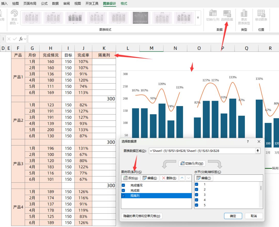The height and width of the screenshot is (227, 279).
Task: Uncheck axis label 3 checkbox
Action: (197, 195)
